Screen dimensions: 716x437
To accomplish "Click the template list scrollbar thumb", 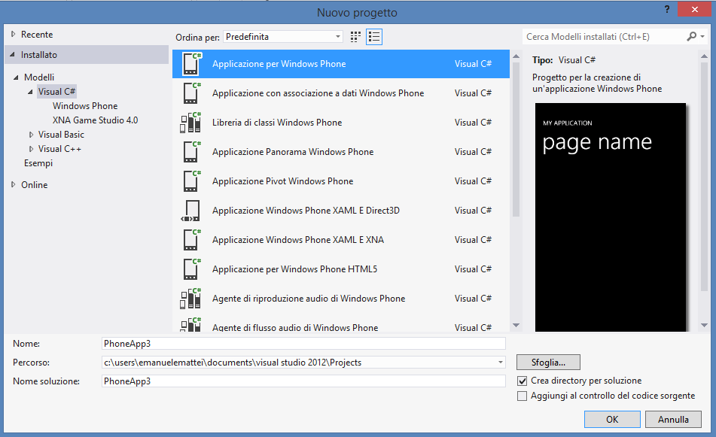I will pos(516,139).
